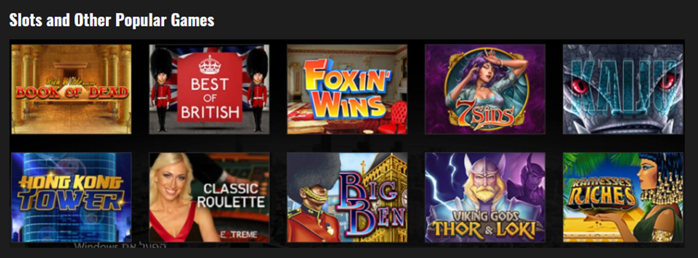Open the 7 Sins game tile
This screenshot has width=698, height=258.
pyautogui.click(x=485, y=89)
